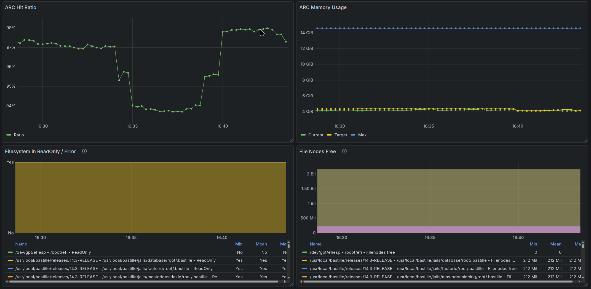The height and width of the screenshot is (289, 591).
Task: Click resize handle of ARC Hit Ratio panel
Action: coord(292,141)
